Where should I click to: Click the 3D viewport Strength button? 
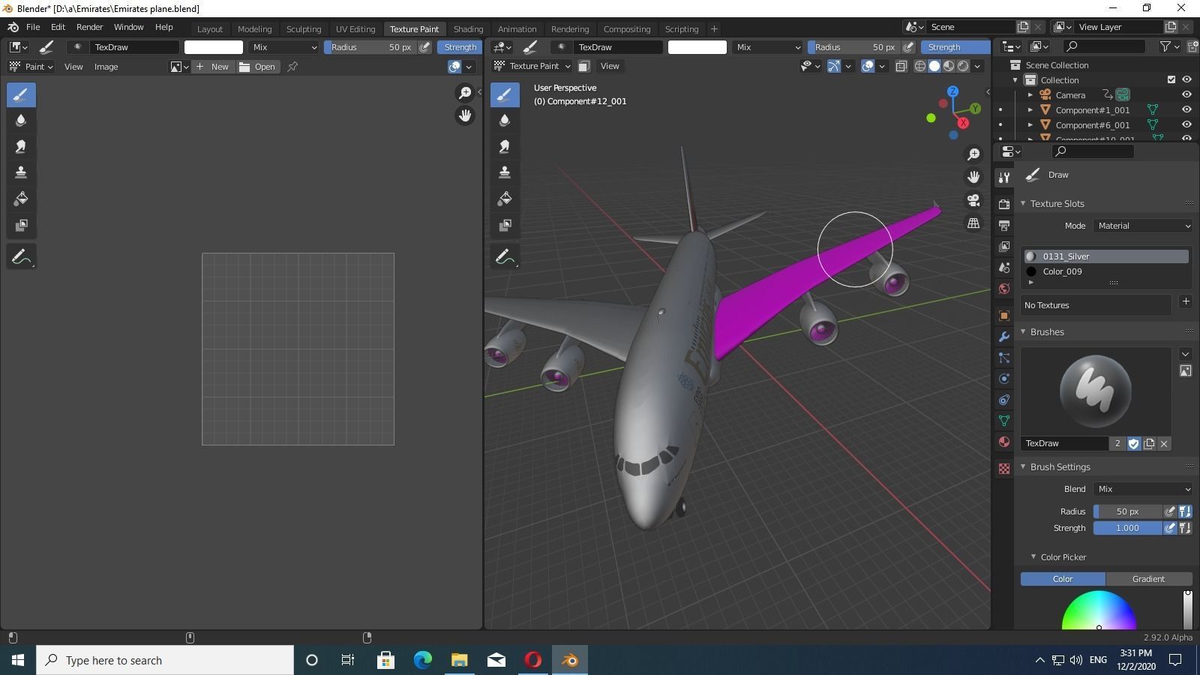pyautogui.click(x=955, y=47)
